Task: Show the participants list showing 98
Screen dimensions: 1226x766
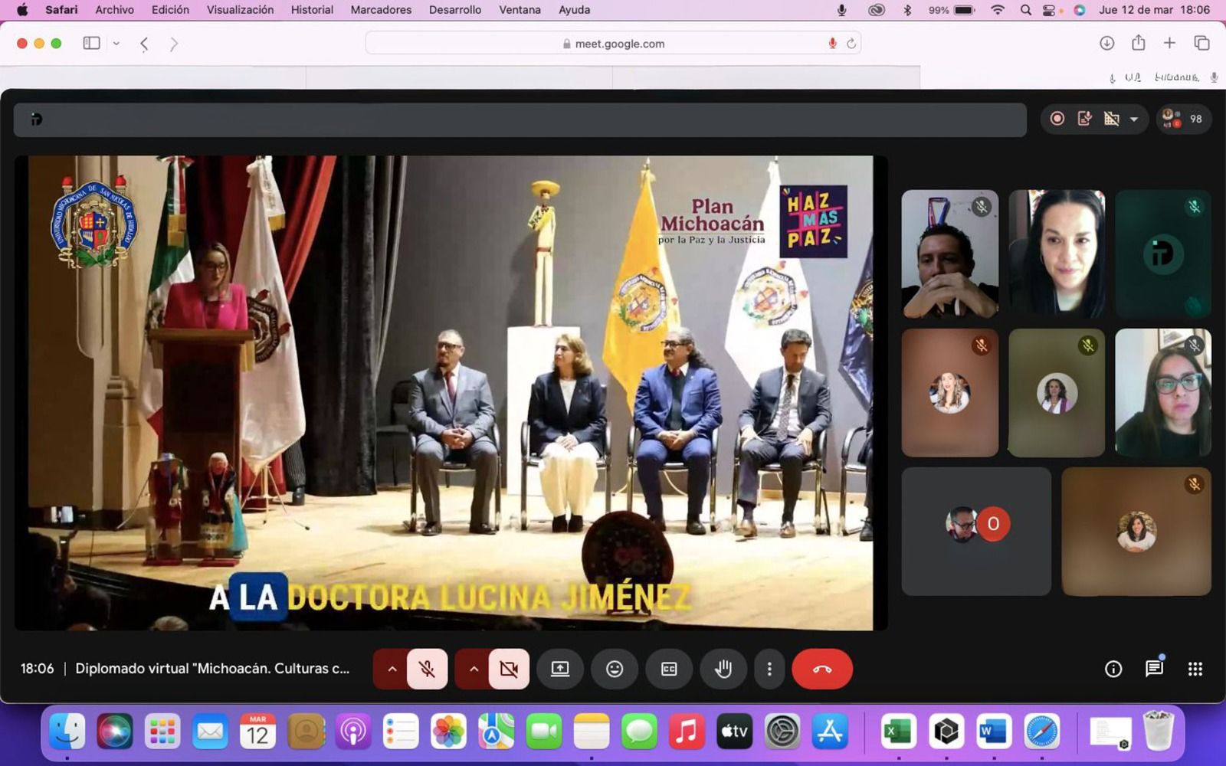Action: point(1184,119)
